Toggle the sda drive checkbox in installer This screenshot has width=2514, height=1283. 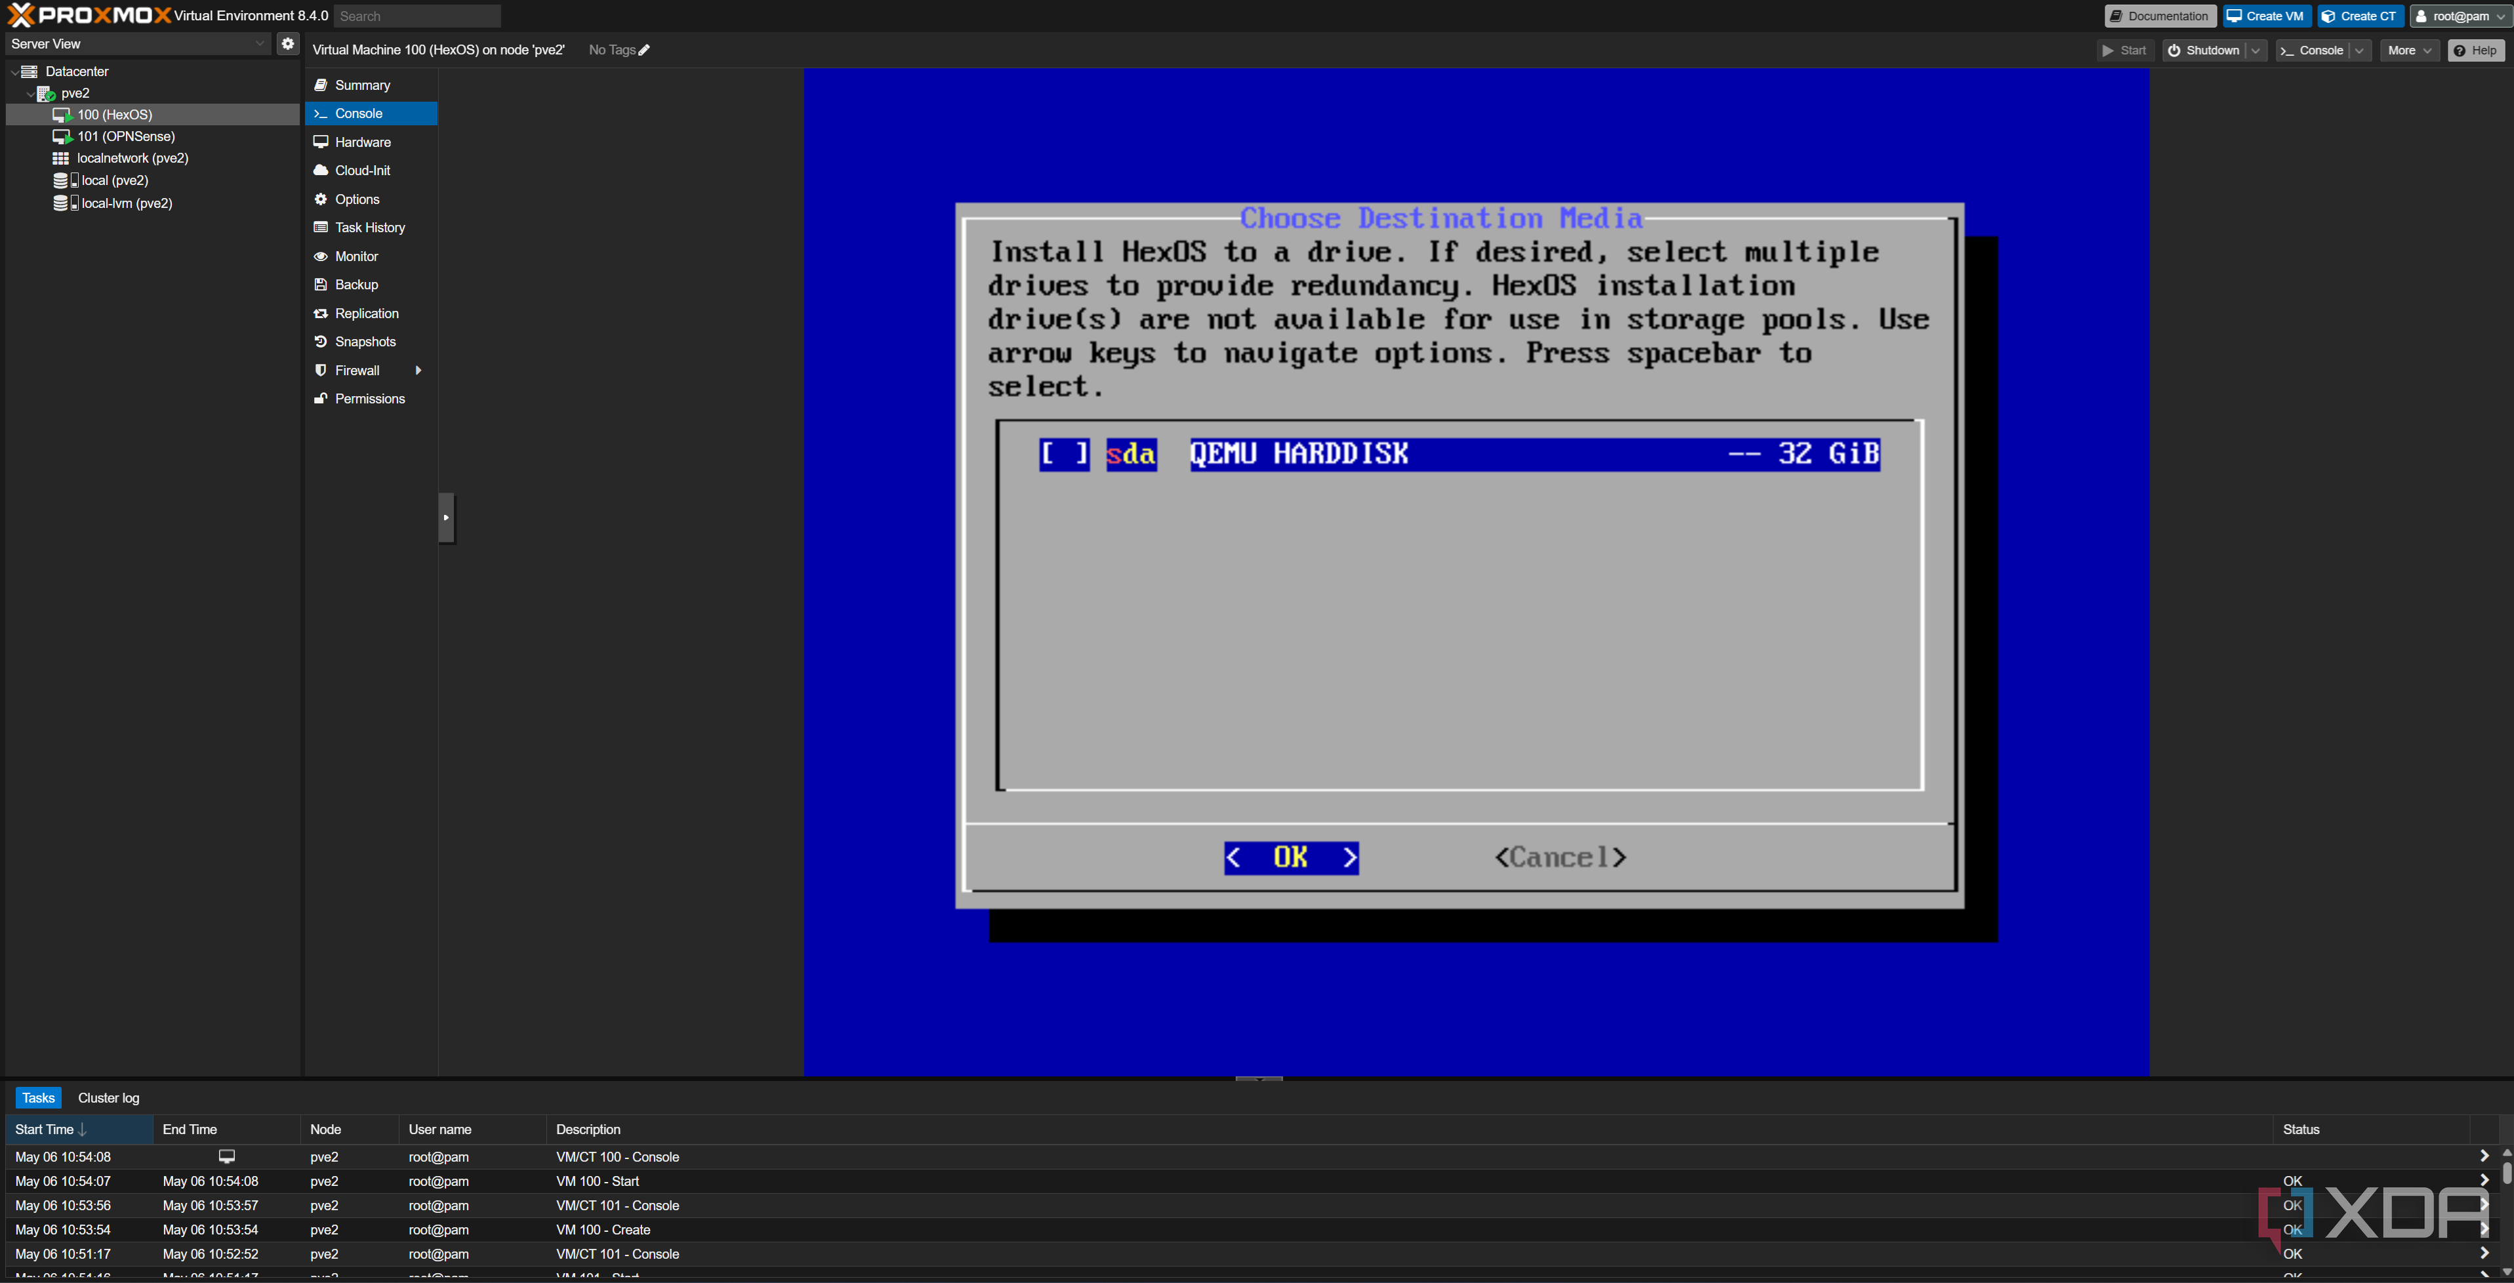coord(1064,454)
